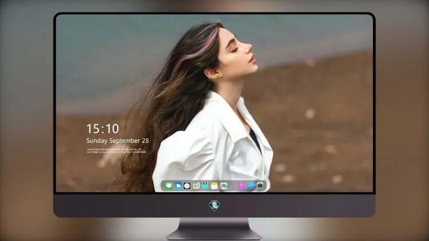The width and height of the screenshot is (429, 241).
Task: Open the yellow Notes app in dock
Action: (214, 186)
